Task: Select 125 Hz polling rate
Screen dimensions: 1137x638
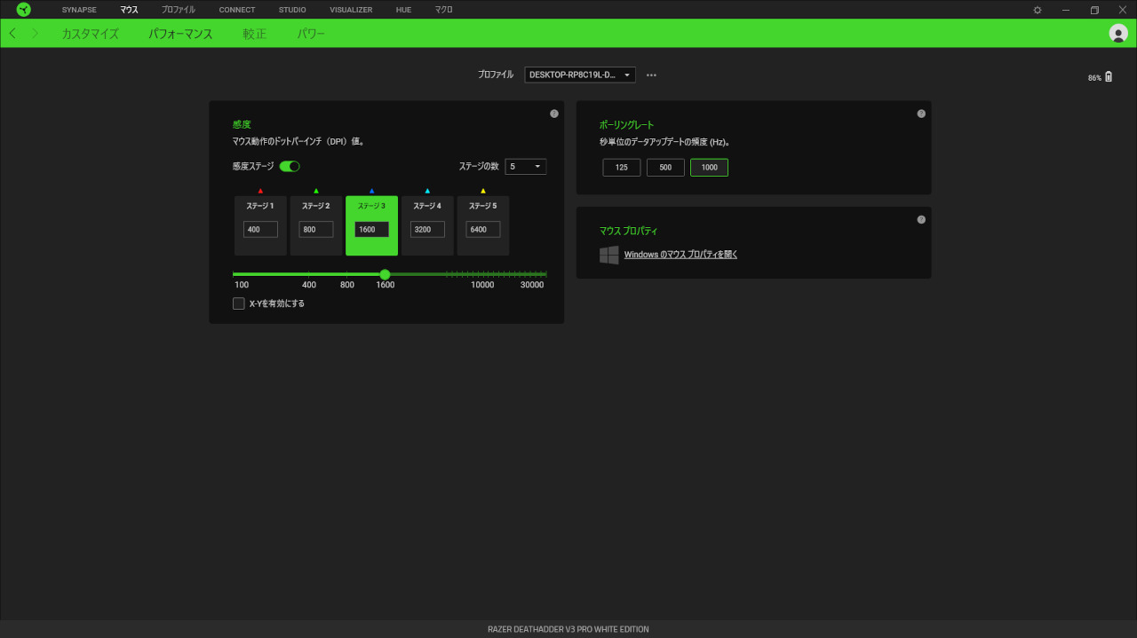Action: coord(622,168)
